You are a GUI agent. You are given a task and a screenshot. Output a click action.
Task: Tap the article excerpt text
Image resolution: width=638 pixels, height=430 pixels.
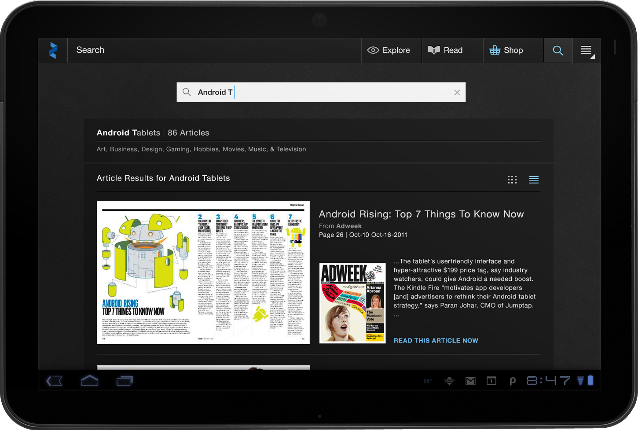(x=465, y=288)
